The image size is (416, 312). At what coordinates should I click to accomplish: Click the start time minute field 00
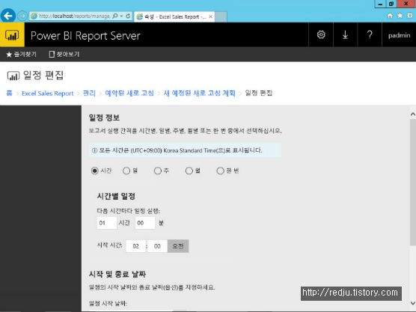pos(157,246)
